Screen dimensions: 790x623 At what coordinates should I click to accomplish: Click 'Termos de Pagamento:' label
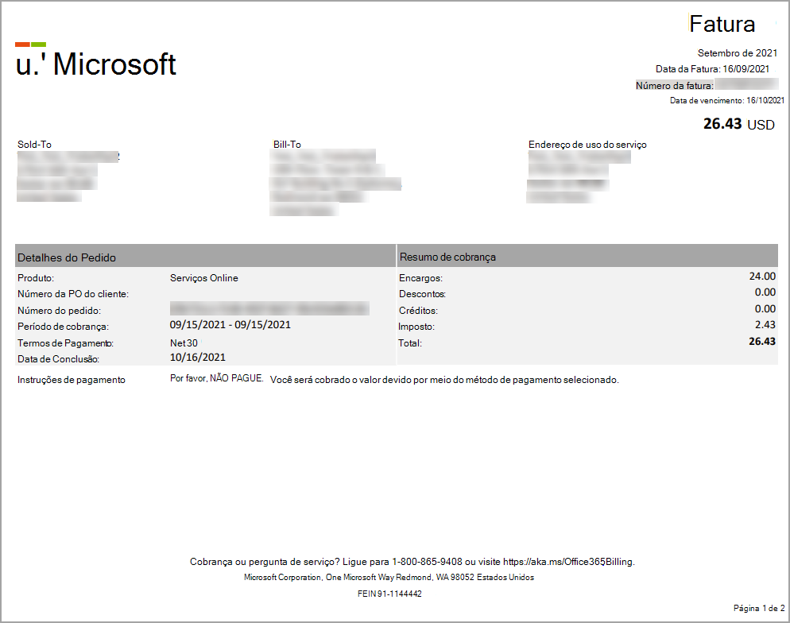pyautogui.click(x=65, y=343)
